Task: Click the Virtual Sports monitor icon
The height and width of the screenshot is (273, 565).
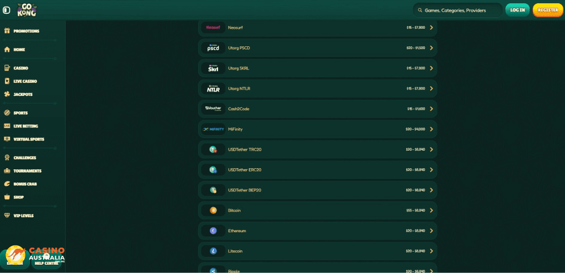Action: pos(7,139)
